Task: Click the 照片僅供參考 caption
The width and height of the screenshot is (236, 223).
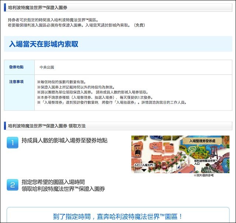Action: (204, 175)
